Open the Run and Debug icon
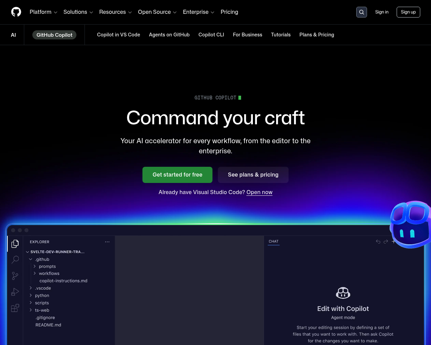Screen dimensions: 431x345 (x=15, y=292)
